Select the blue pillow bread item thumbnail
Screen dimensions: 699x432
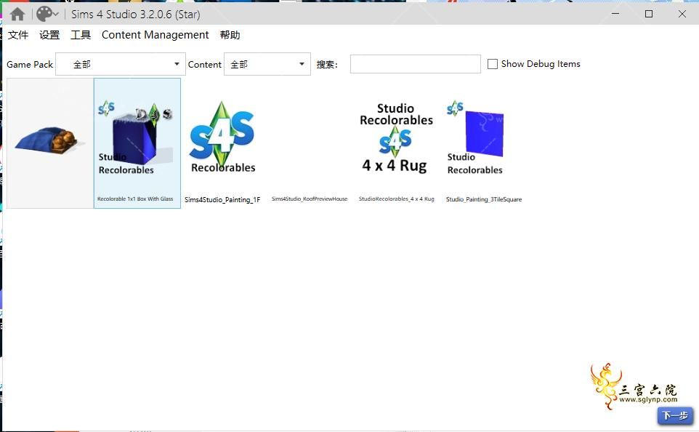click(50, 143)
